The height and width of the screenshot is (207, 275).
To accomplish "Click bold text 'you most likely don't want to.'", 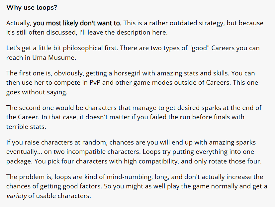I will point(77,23).
